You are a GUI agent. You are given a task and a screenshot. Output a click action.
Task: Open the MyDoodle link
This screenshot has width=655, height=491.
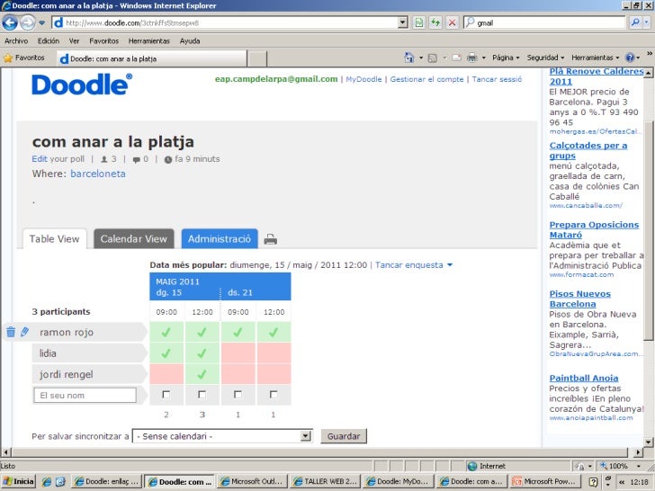[363, 79]
